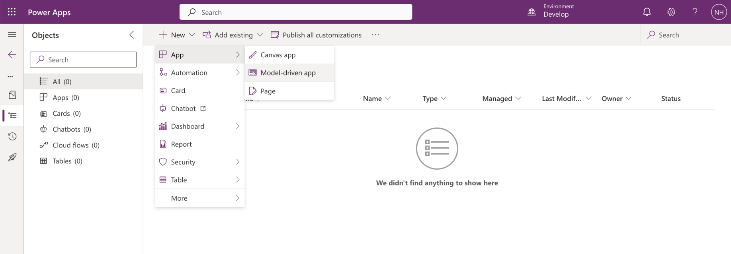This screenshot has width=731, height=254.
Task: Collapse the Objects panel
Action: [x=132, y=35]
